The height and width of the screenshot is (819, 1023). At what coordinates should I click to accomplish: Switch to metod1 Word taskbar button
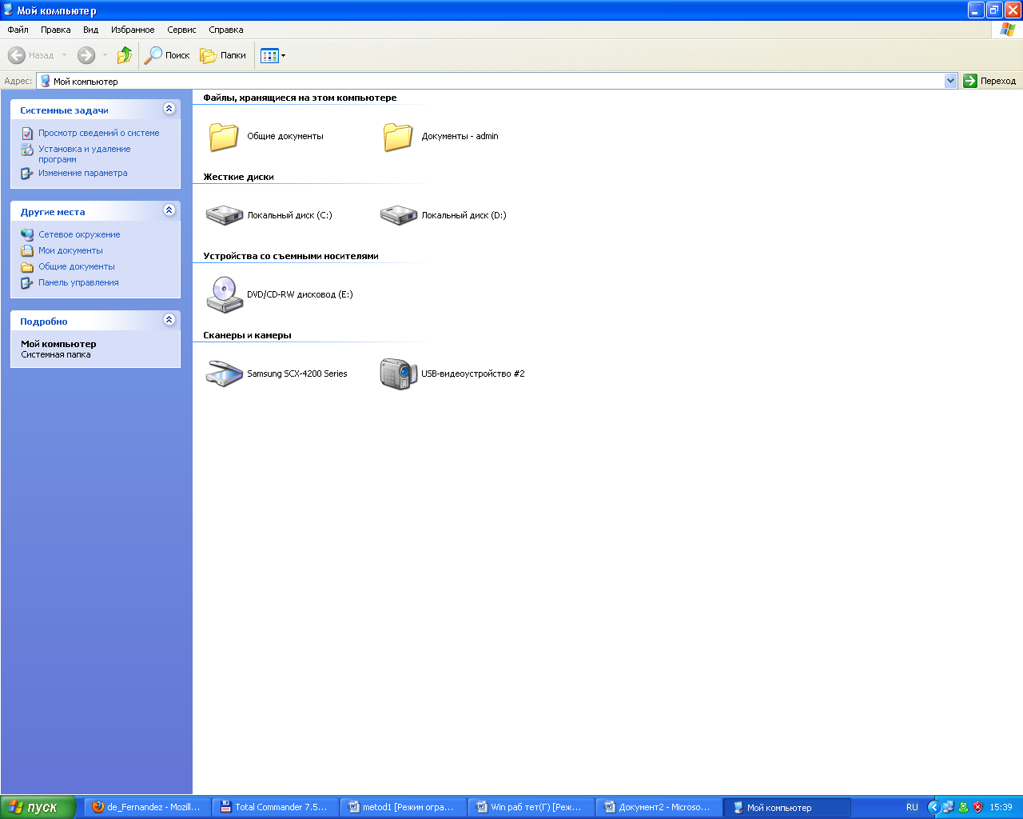click(404, 807)
